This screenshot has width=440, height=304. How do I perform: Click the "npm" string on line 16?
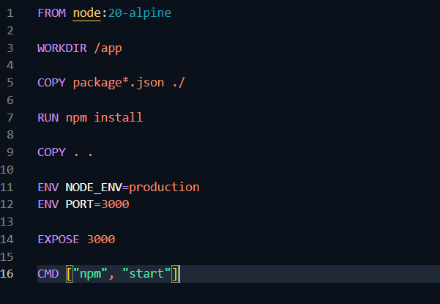[90, 274]
